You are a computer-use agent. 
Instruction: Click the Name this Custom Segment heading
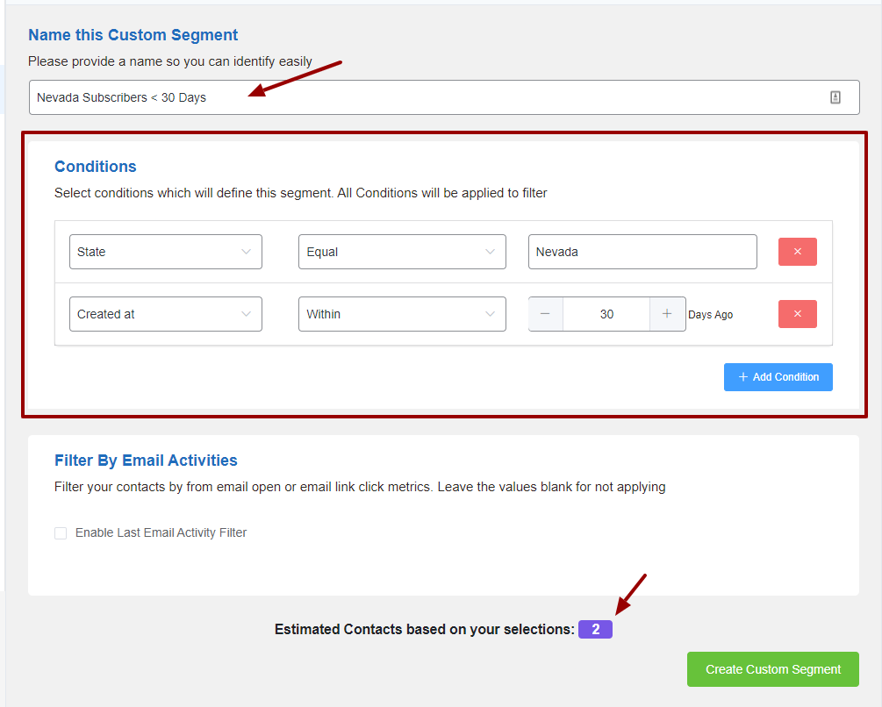point(133,35)
